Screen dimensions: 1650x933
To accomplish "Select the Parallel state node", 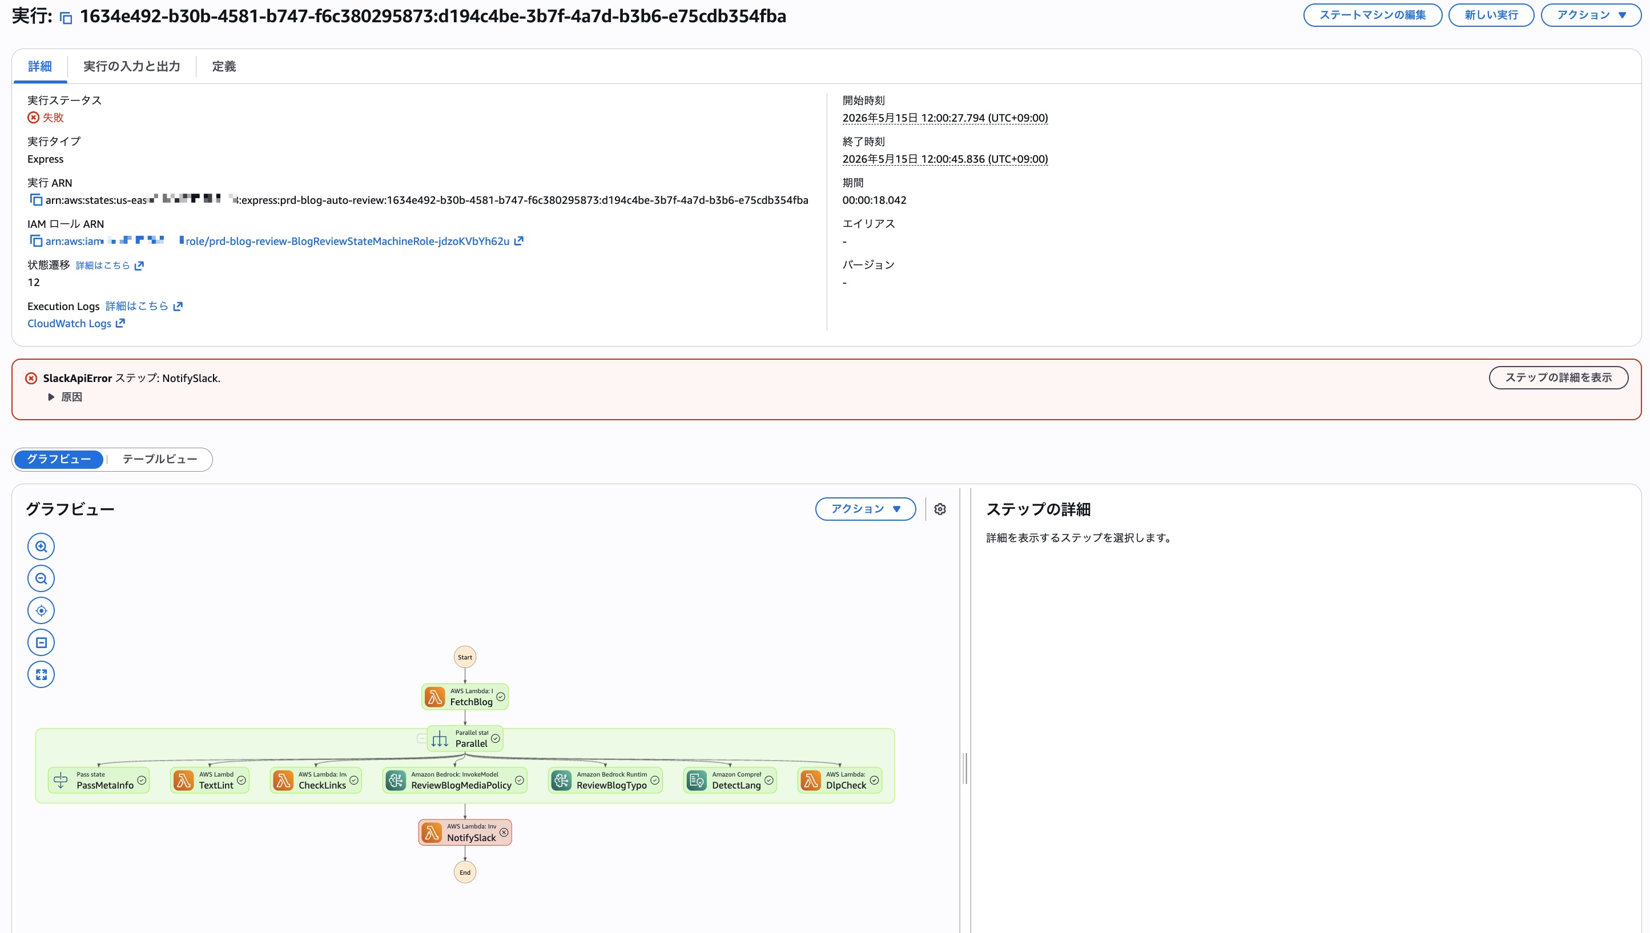I will 465,738.
